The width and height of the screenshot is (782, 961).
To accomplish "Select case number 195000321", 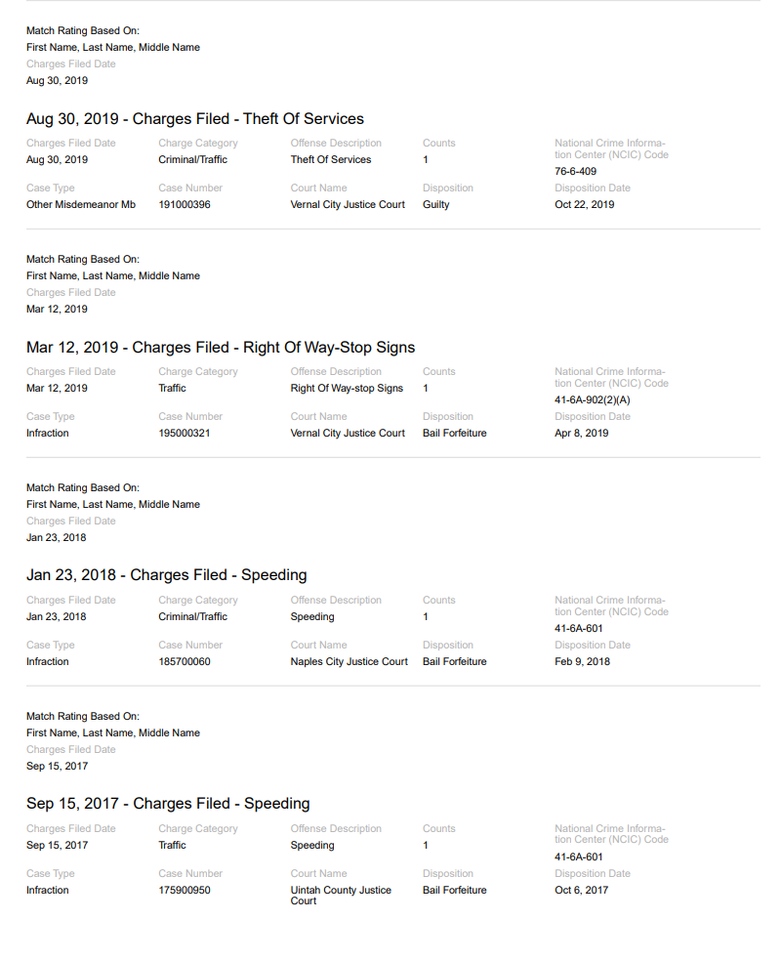I will (x=185, y=434).
